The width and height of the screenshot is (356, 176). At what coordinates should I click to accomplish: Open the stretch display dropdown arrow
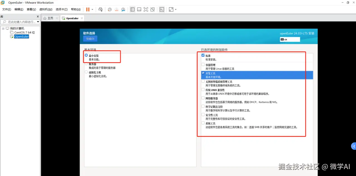[x=175, y=9]
